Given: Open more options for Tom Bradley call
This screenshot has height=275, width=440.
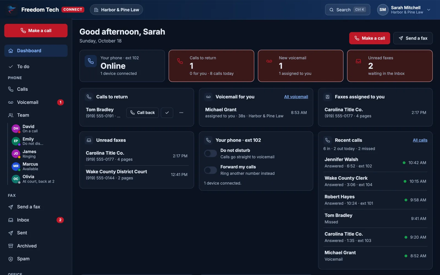Looking at the screenshot, I should [181, 113].
